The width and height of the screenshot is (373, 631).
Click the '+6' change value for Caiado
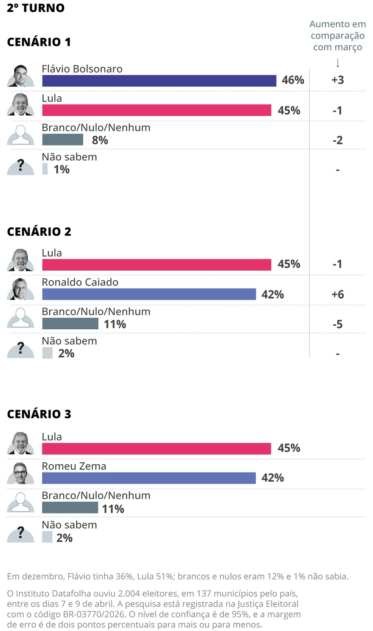click(337, 294)
